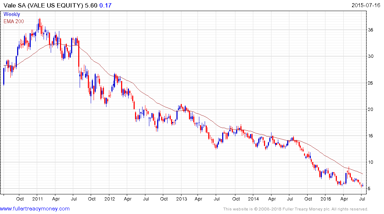Click the 30 price axis label
Screen dimensions: 384x214
click(370, 56)
